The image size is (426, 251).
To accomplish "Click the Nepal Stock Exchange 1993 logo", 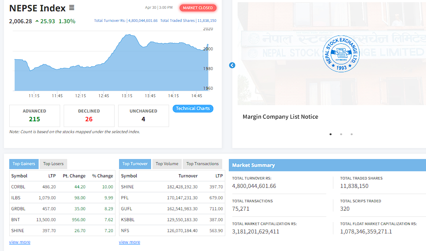I will (x=341, y=54).
